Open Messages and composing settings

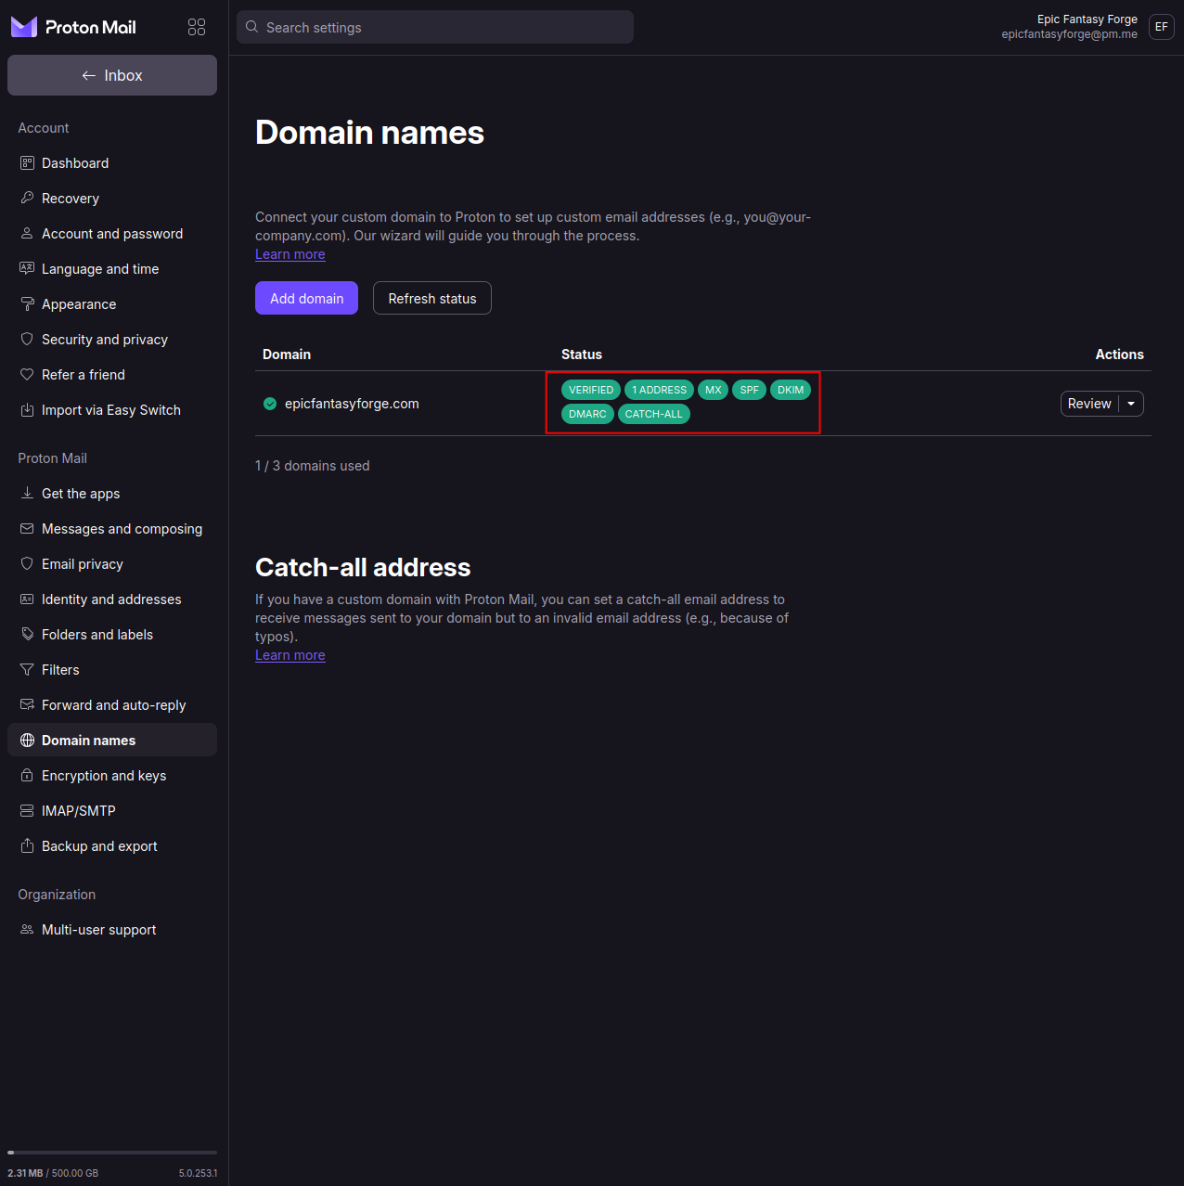pos(112,529)
